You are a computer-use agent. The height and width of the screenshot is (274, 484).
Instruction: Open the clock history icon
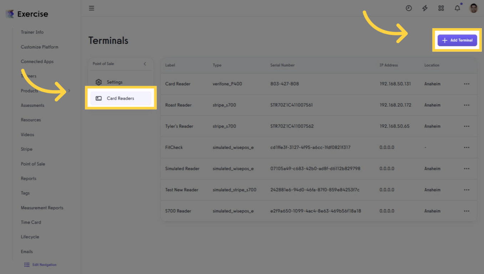tap(409, 8)
